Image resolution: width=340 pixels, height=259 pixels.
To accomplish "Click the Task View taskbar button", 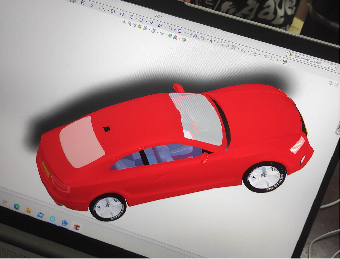I will pyautogui.click(x=4, y=202).
